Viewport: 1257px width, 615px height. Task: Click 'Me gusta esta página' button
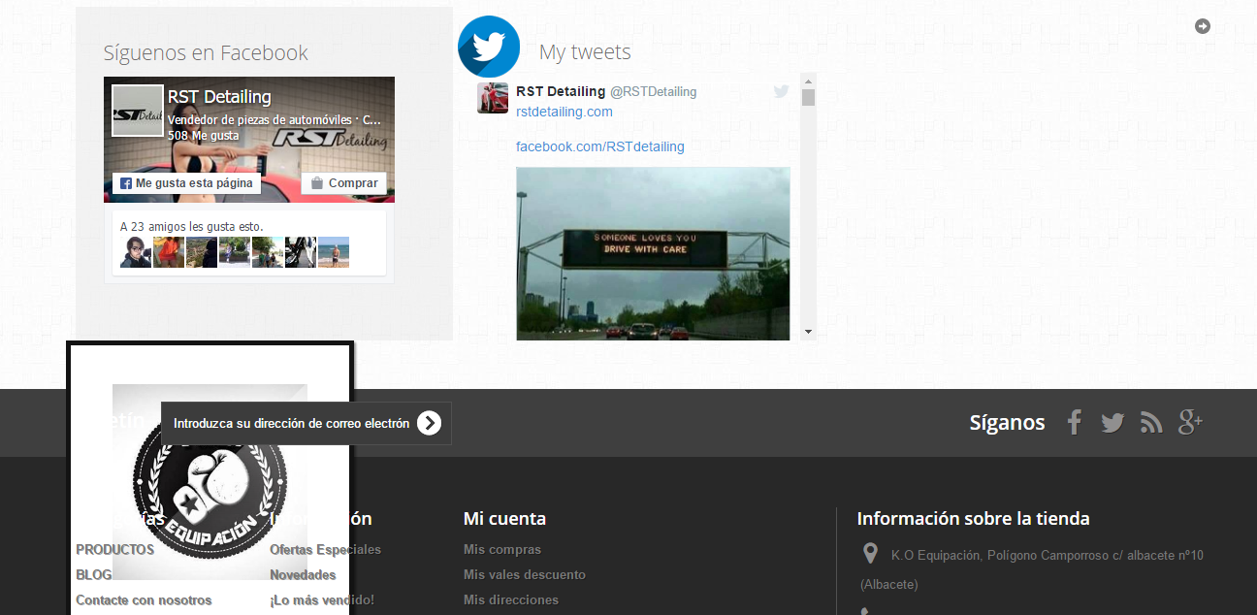[x=187, y=183]
